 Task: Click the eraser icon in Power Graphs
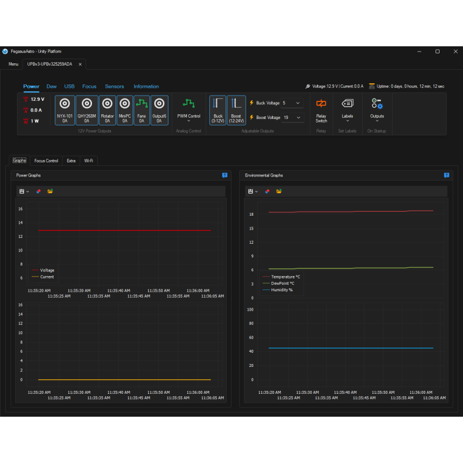pos(39,191)
